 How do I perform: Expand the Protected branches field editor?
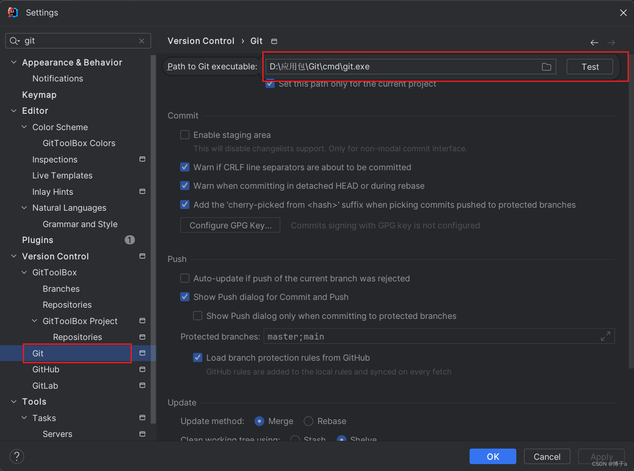tap(605, 336)
